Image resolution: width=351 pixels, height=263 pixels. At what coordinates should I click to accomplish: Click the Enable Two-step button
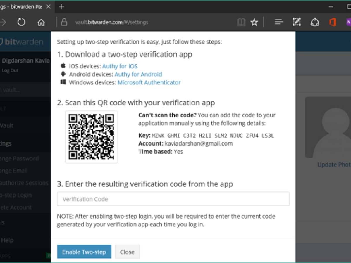point(84,252)
